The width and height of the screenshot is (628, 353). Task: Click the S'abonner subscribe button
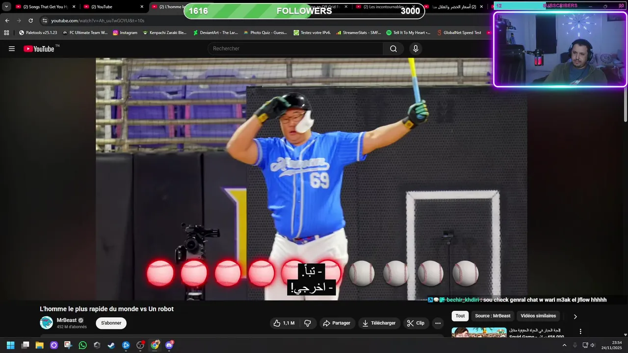click(111, 323)
